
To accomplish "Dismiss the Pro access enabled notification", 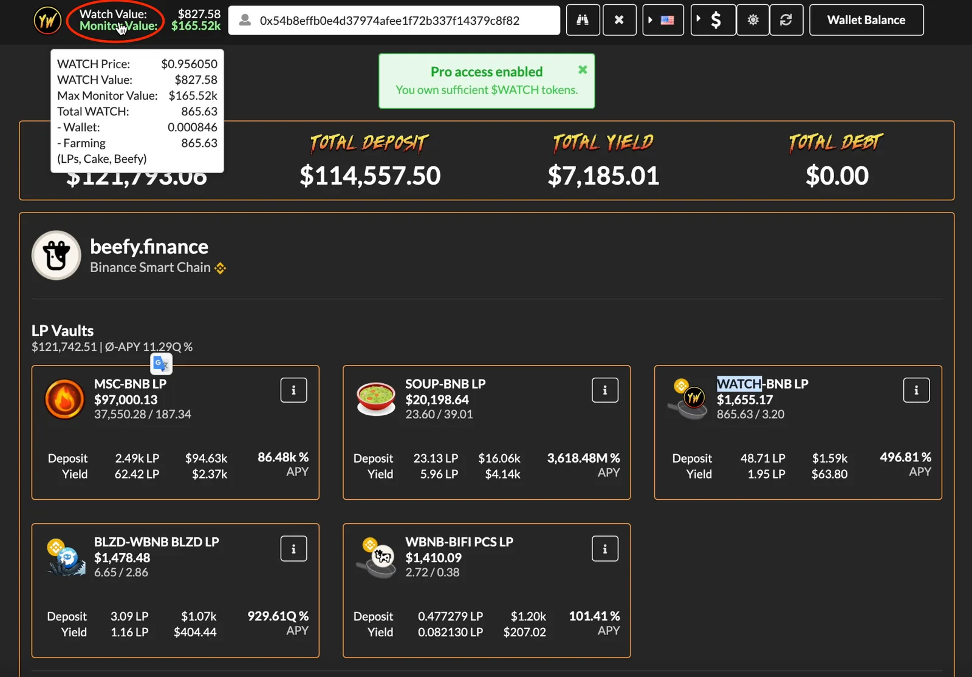I will [583, 69].
